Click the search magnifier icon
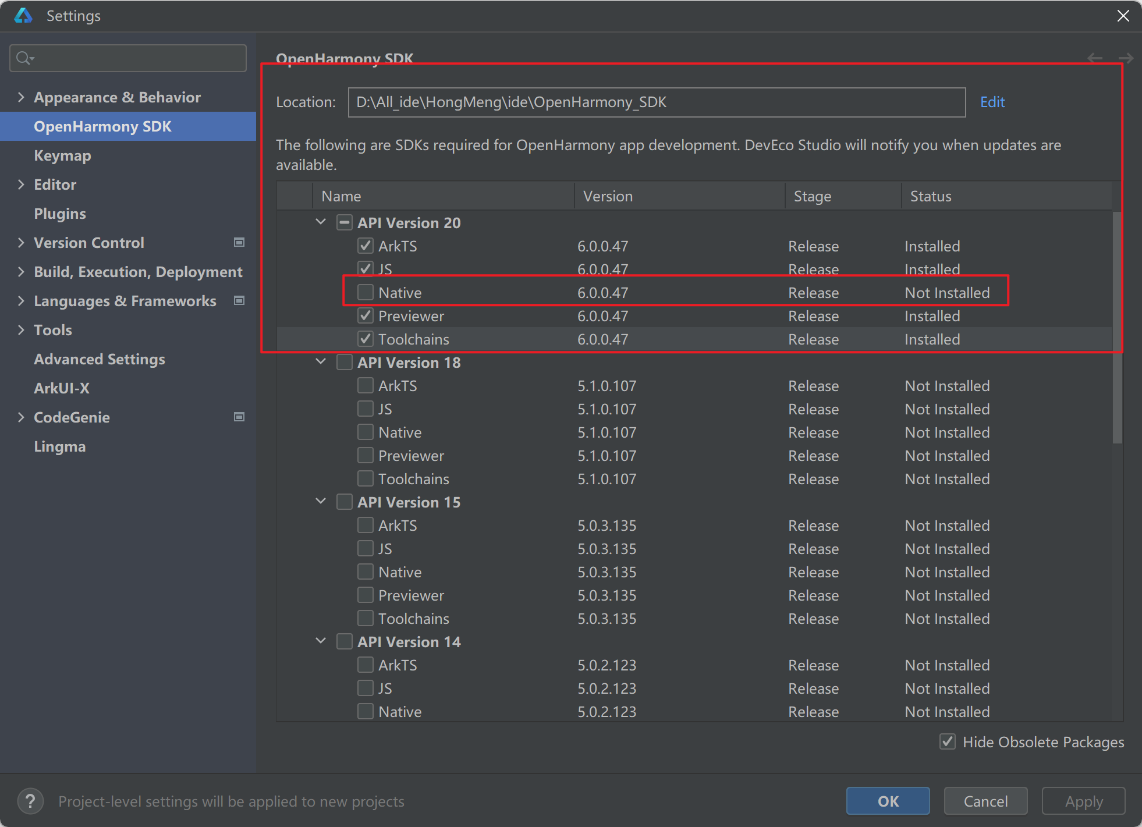Screen dimensions: 1142x827 pos(24,58)
